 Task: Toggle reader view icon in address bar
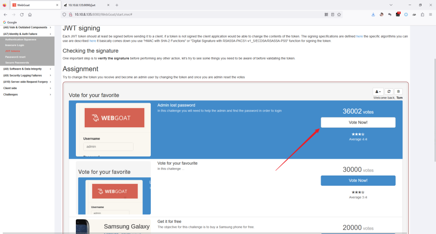pos(333,14)
